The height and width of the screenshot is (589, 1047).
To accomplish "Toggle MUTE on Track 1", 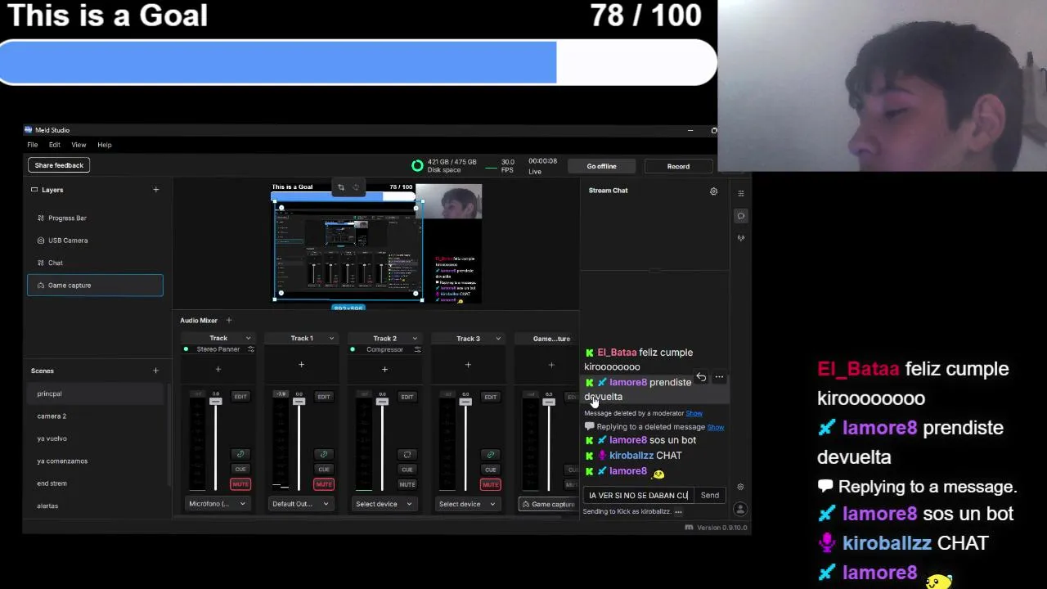I will (324, 484).
